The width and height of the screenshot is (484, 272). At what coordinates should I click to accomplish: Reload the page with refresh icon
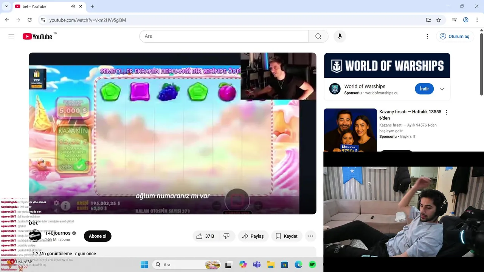pyautogui.click(x=29, y=20)
